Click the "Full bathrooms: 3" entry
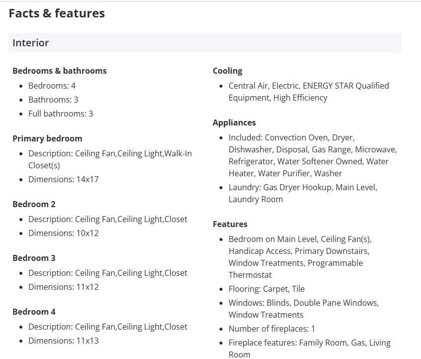 tap(60, 114)
